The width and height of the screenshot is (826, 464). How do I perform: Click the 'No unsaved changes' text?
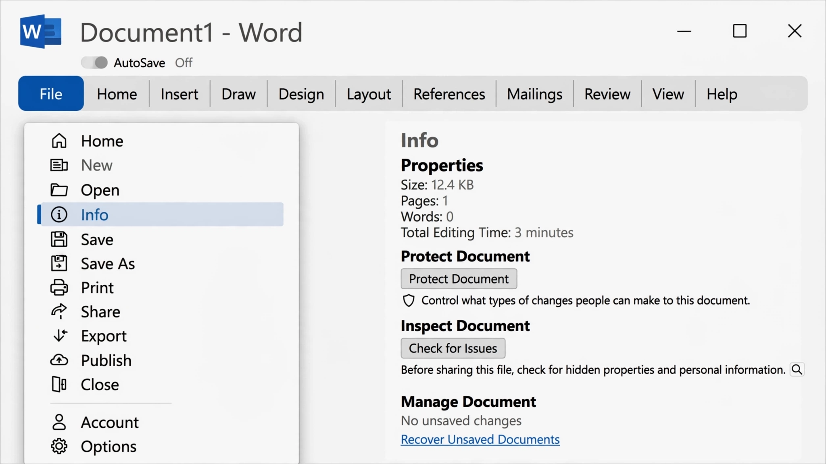(x=461, y=420)
